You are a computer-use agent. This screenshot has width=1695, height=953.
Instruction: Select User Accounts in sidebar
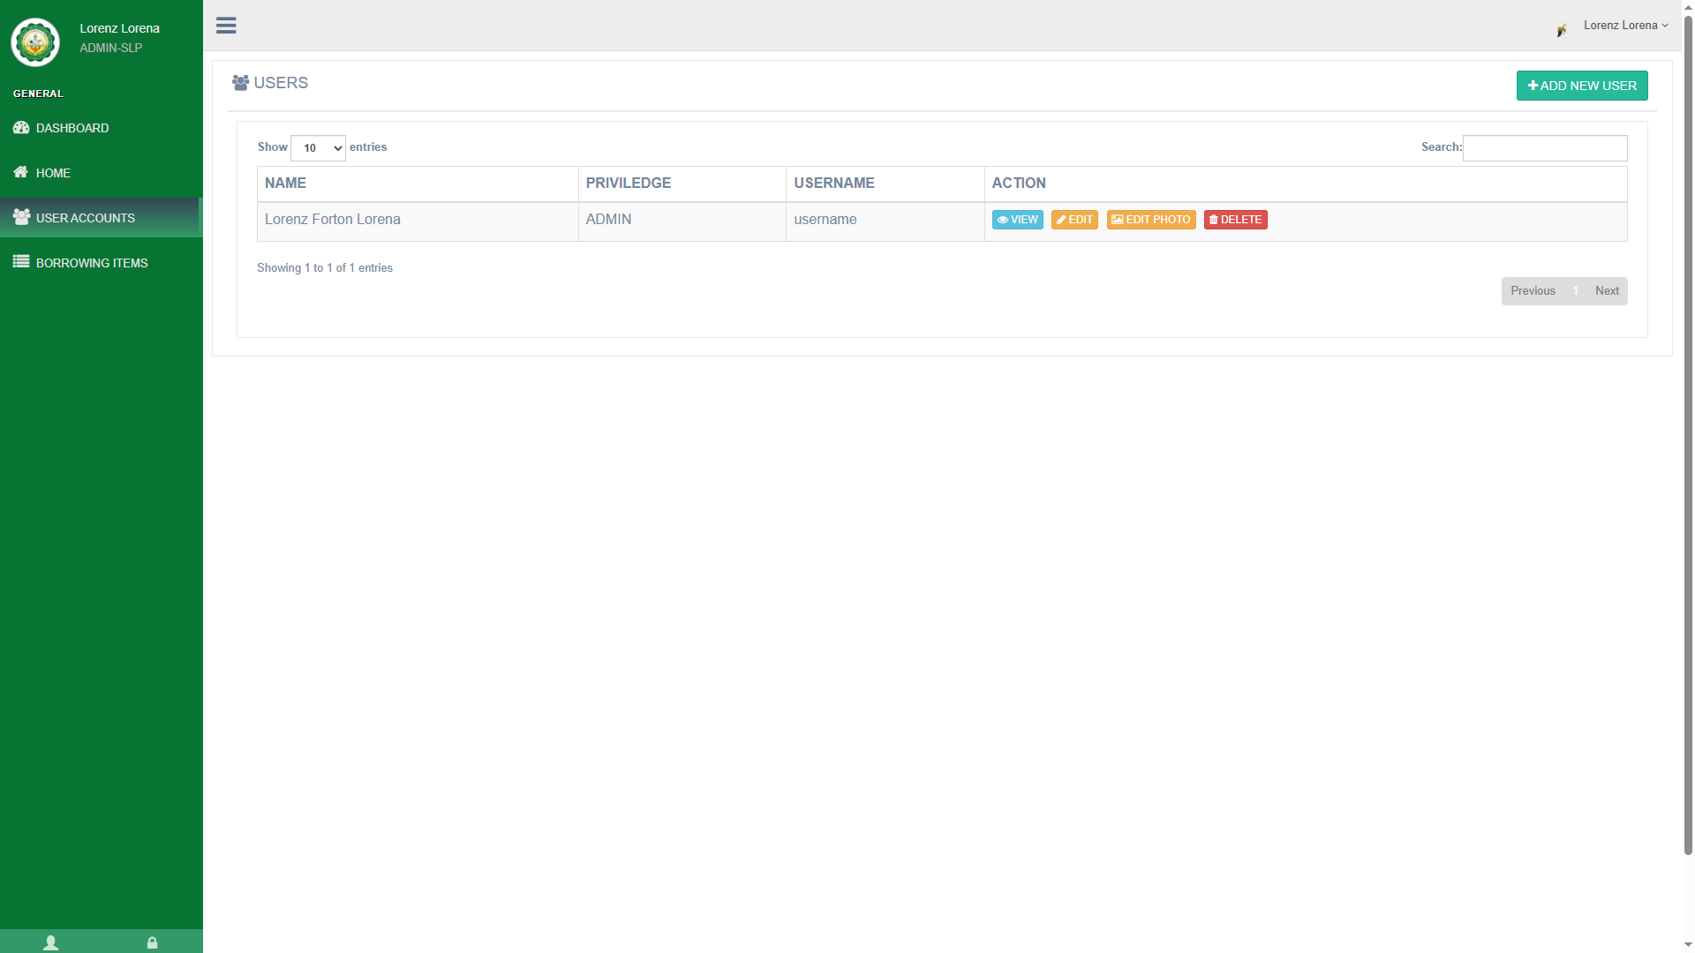pos(85,218)
